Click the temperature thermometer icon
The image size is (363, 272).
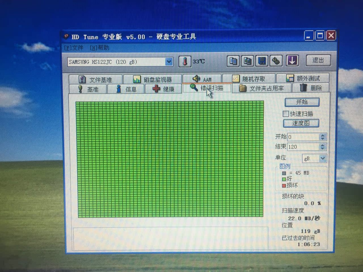[x=185, y=61]
